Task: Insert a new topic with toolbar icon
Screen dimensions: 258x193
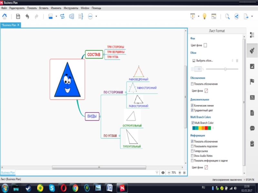Action: click(51, 16)
